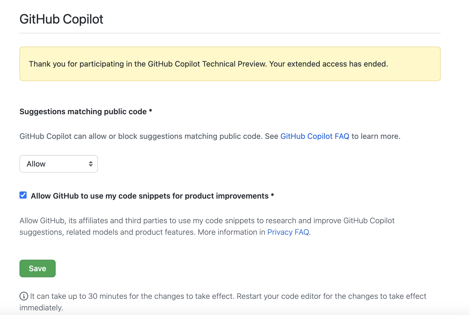Image resolution: width=470 pixels, height=315 pixels.
Task: Click the word 'immediately' in the footer note
Action: tap(41, 308)
